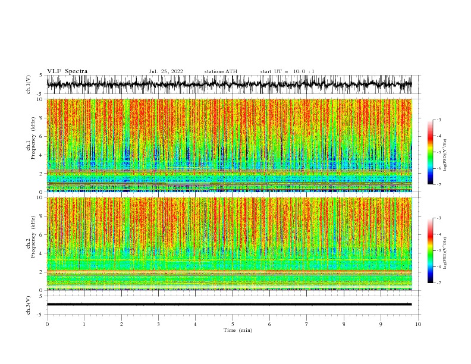This screenshot has height=364, width=471.
Task: Click time axis tick label "8"
Action: [x=344, y=324]
